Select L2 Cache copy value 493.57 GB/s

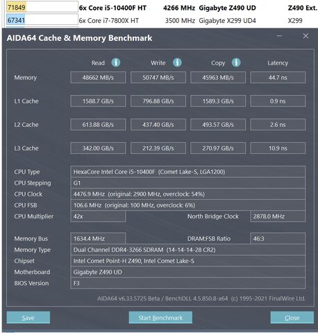click(218, 125)
